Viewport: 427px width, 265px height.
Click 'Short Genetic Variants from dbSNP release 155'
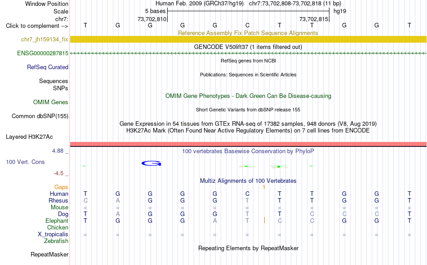tap(248, 110)
